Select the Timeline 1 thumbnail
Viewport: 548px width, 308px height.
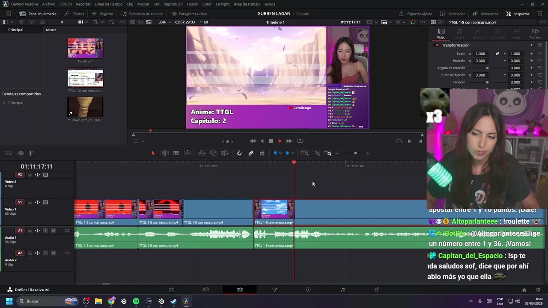point(85,48)
